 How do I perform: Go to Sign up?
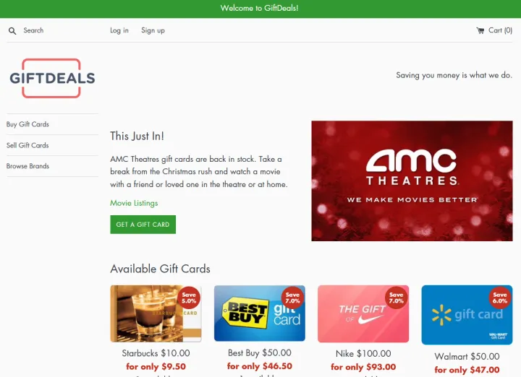[153, 30]
